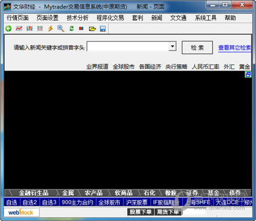The height and width of the screenshot is (221, 256).
Task: Click the webstock logo
Action: pos(20,212)
